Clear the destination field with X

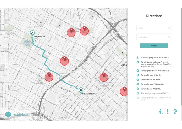point(169,37)
